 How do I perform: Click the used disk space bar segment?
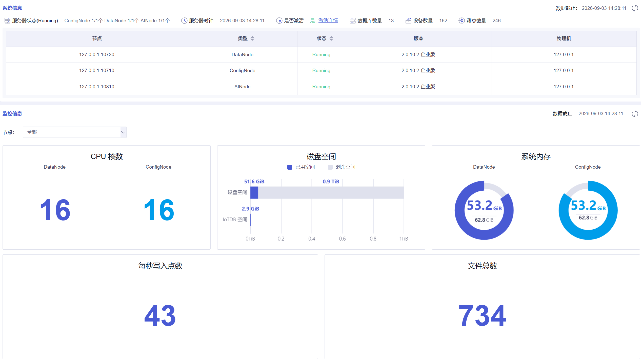[254, 193]
